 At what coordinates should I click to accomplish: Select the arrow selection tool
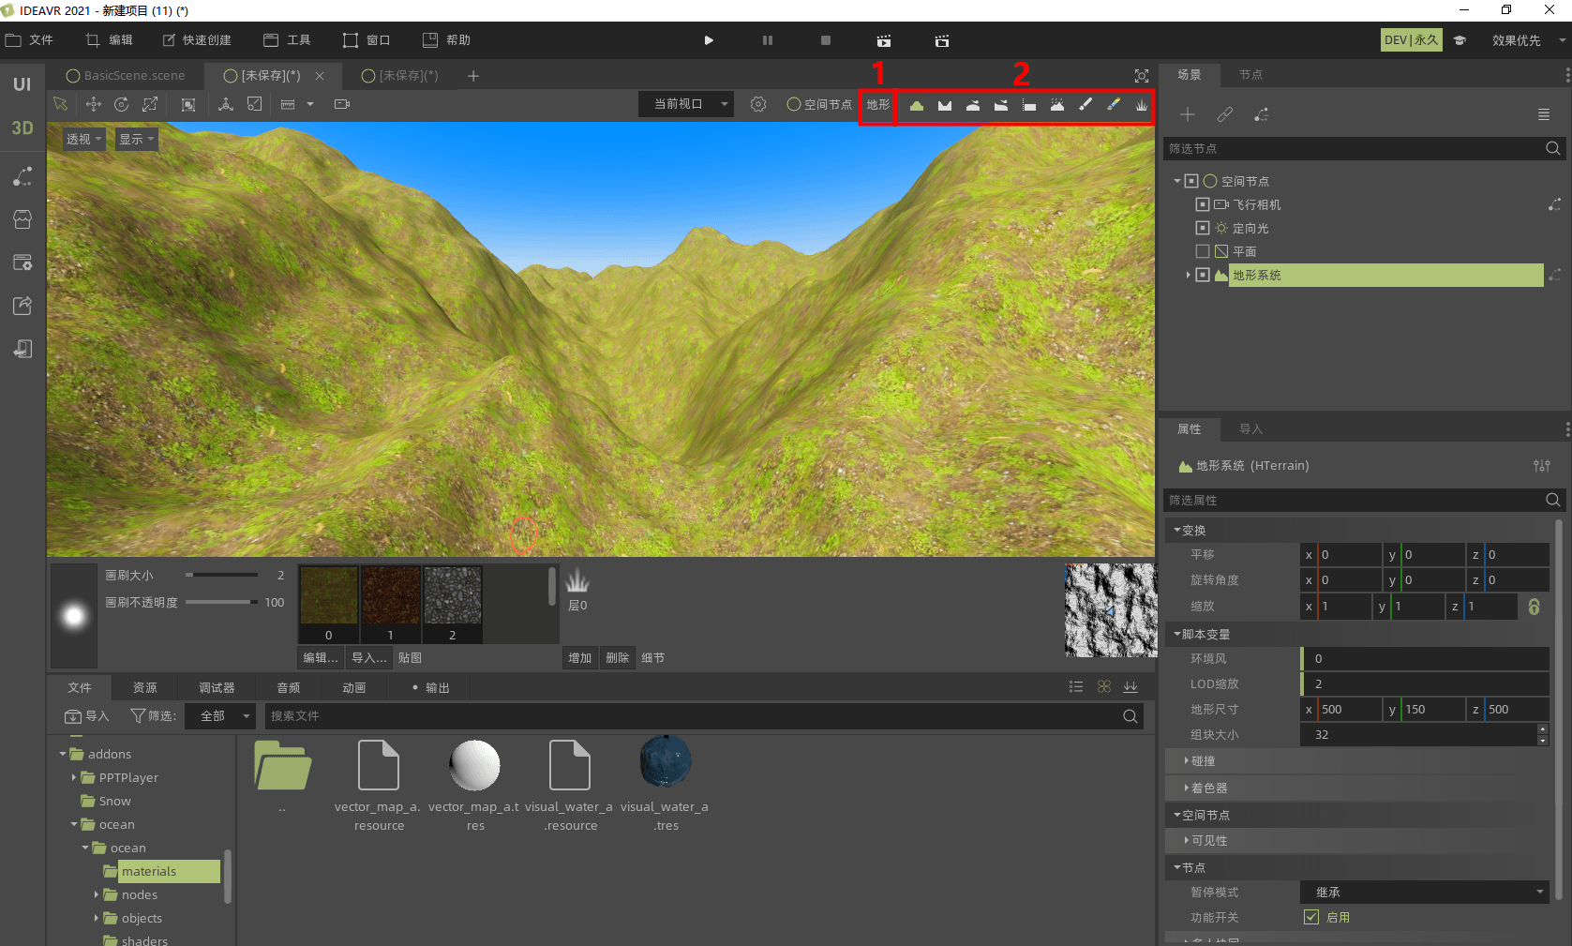(61, 104)
